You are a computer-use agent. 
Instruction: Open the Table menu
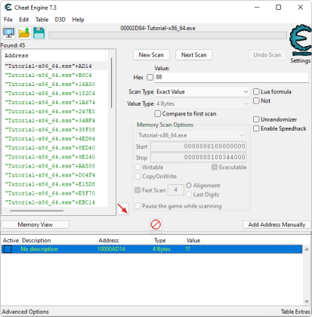[42, 20]
